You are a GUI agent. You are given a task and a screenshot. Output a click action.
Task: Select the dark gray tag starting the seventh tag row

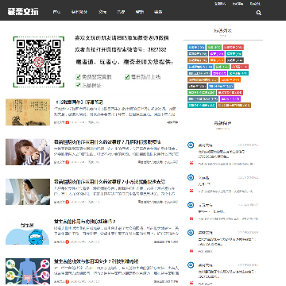197,86
